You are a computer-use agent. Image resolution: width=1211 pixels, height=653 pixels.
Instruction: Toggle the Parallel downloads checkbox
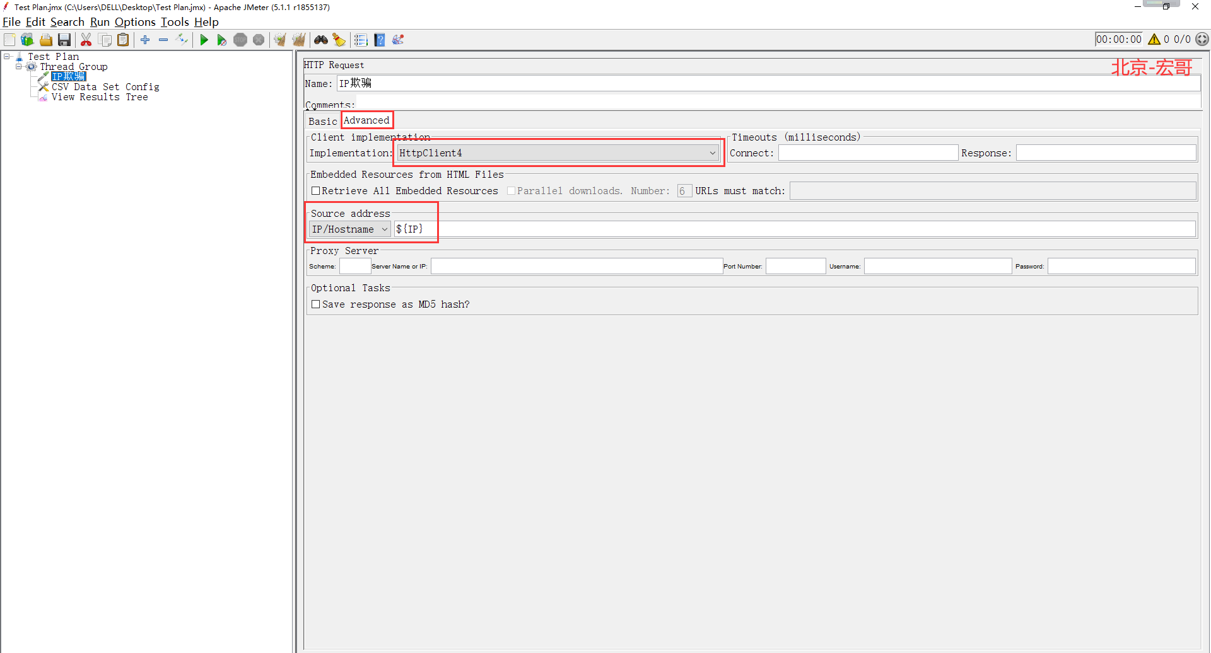512,191
